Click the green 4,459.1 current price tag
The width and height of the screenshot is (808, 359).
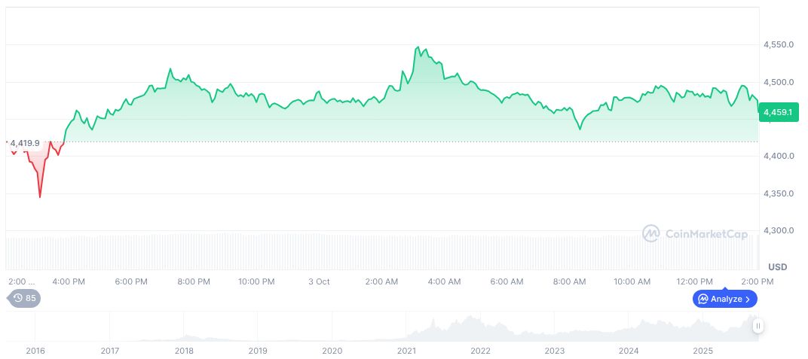(777, 112)
